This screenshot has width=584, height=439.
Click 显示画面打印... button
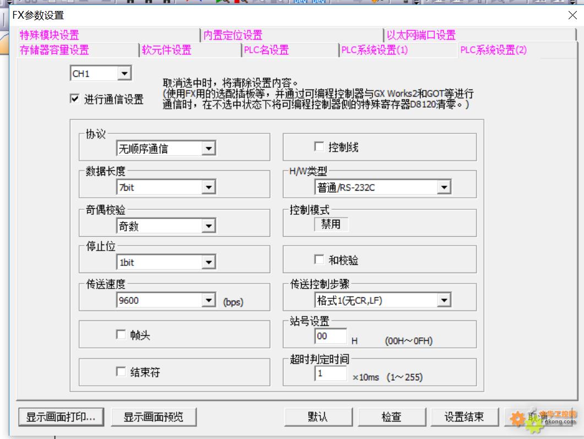[61, 417]
